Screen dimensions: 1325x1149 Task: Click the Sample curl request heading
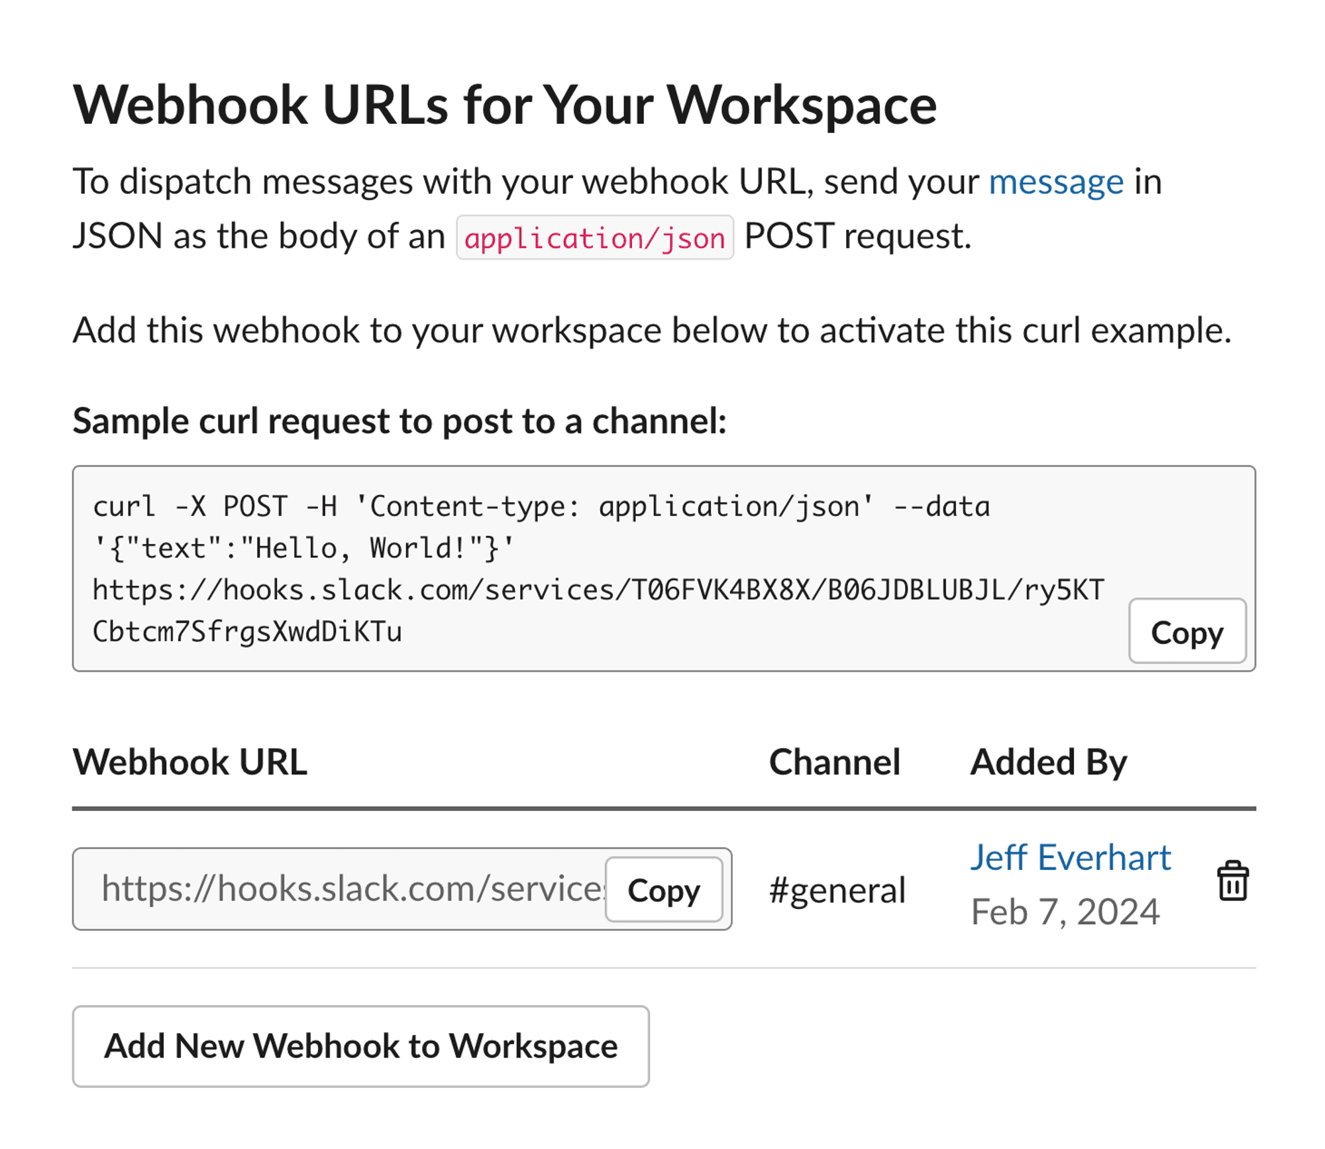pos(400,421)
